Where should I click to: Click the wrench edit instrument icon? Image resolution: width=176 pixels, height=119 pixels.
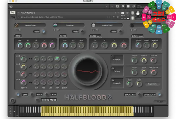[x=13, y=12]
